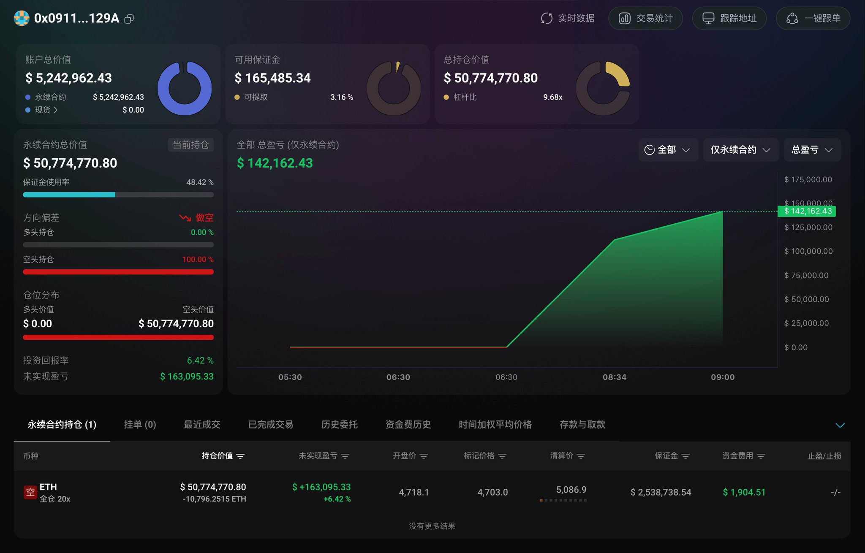Screen dimensions: 865x553
Task: Expand the 现货 spot chevron
Action: pyautogui.click(x=55, y=110)
